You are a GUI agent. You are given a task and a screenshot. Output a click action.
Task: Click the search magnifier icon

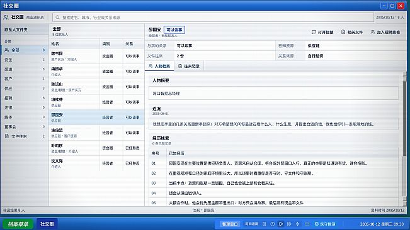click(57, 18)
